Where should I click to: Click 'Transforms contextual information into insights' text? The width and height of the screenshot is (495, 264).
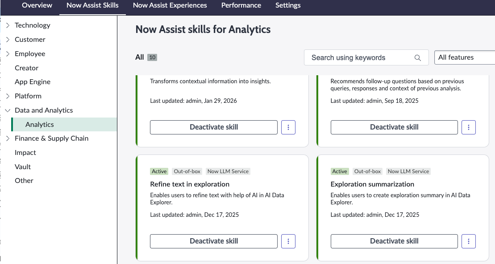[210, 81]
